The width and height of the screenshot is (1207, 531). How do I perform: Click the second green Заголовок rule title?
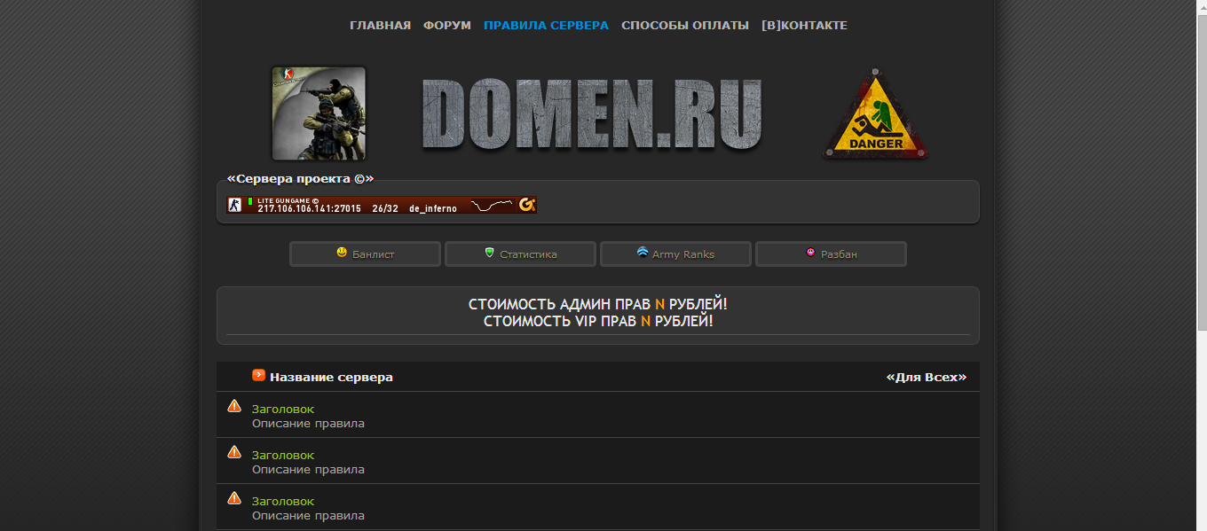(283, 455)
